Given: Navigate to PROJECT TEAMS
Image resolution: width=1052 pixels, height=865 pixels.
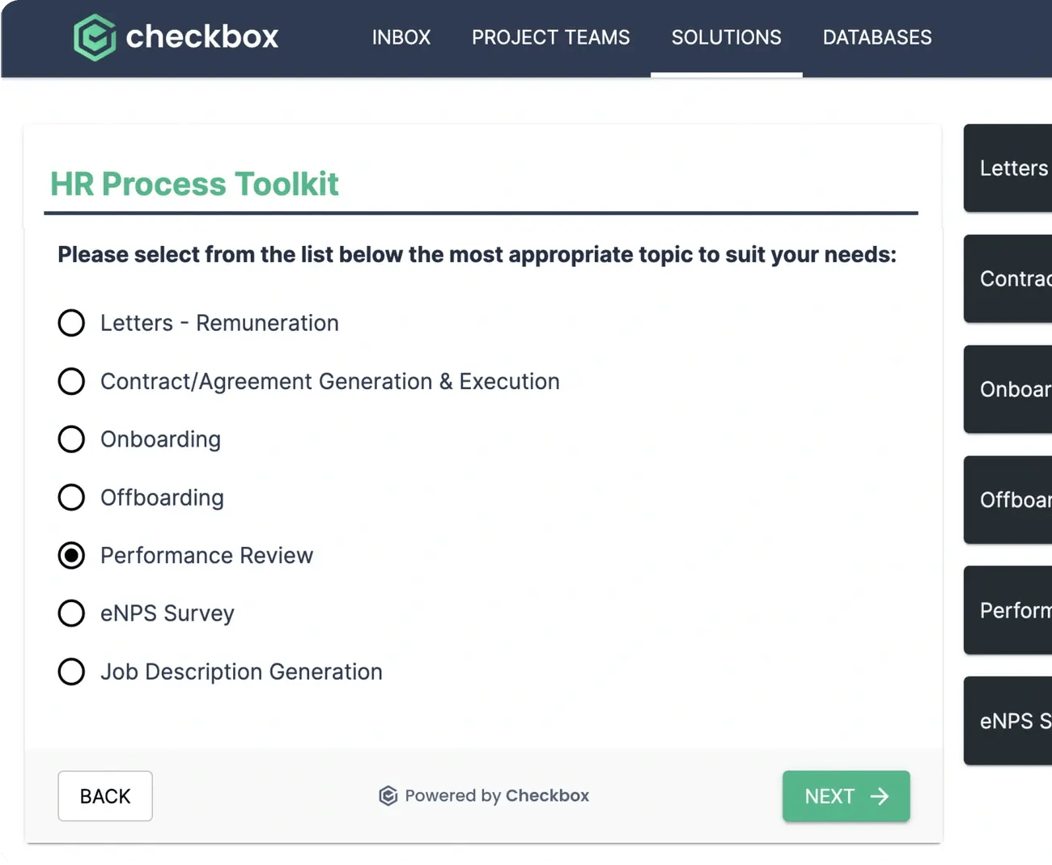Looking at the screenshot, I should click(x=551, y=37).
